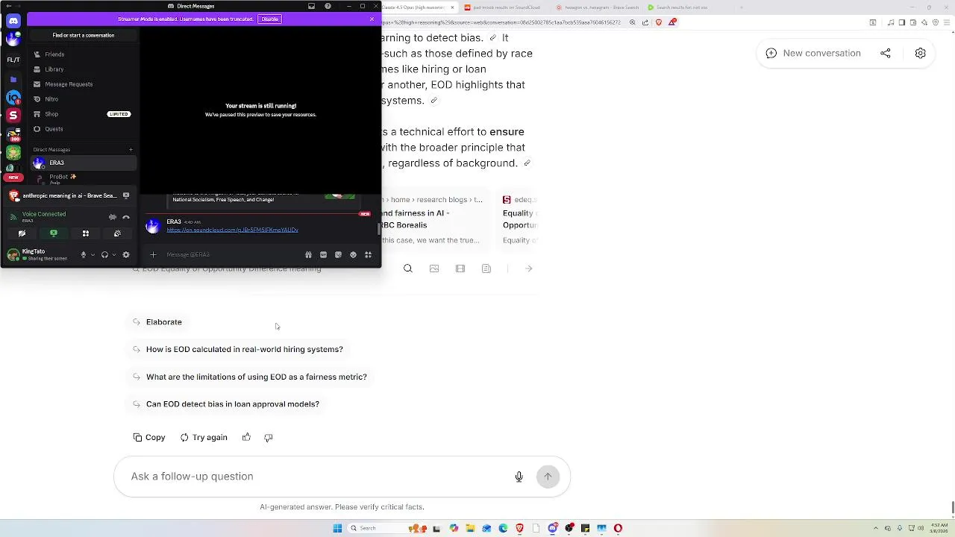Open apps launcher in message bar
This screenshot has width=955, height=537.
pyautogui.click(x=368, y=254)
